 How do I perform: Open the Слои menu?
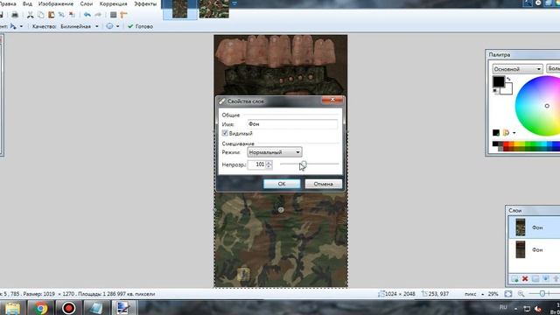click(87, 3)
